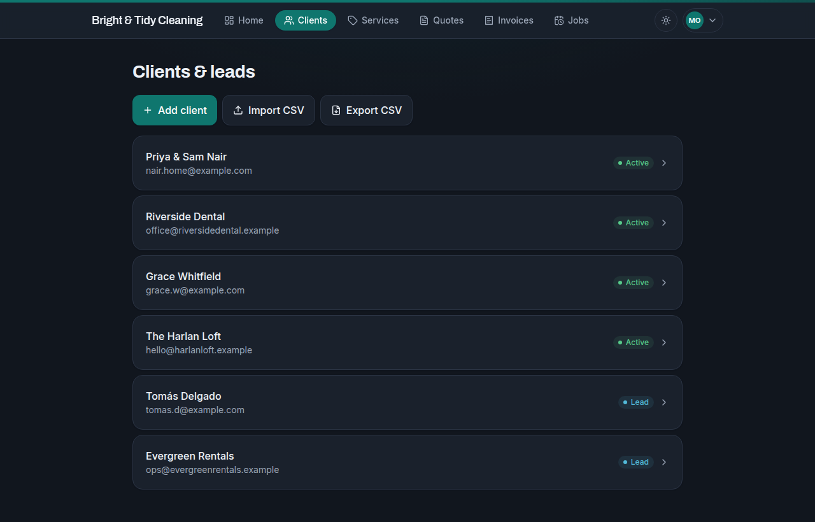Open the Evergreen Rentals chevron arrow
815x522 pixels.
coord(664,462)
